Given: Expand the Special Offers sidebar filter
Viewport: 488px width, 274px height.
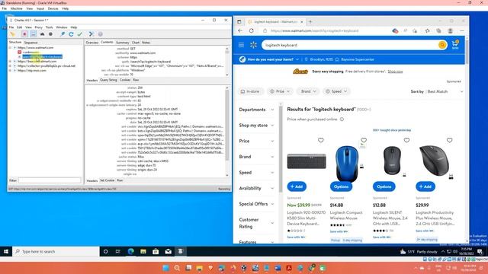Looking at the screenshot, I should click(256, 204).
